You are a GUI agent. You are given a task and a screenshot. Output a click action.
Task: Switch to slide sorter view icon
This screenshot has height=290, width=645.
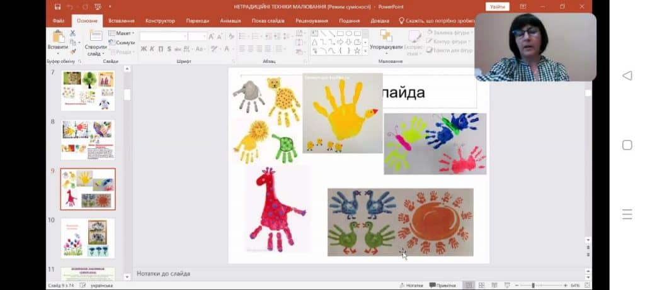(481, 285)
